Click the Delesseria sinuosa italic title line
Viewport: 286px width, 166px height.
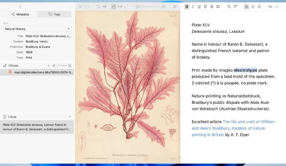point(218,32)
